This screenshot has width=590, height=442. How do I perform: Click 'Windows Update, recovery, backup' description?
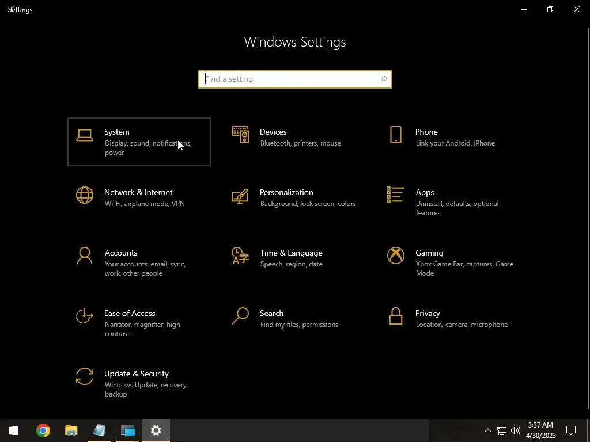[146, 390]
